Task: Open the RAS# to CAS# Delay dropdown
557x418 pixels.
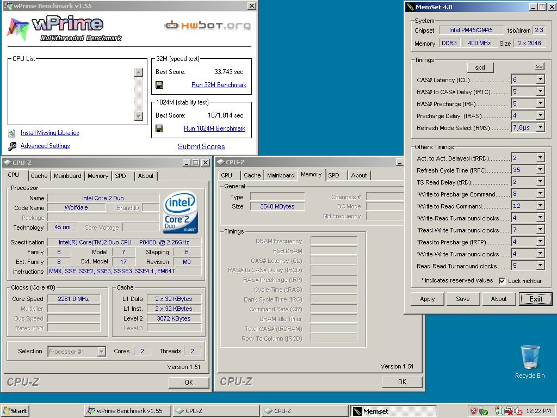Action: [540, 91]
